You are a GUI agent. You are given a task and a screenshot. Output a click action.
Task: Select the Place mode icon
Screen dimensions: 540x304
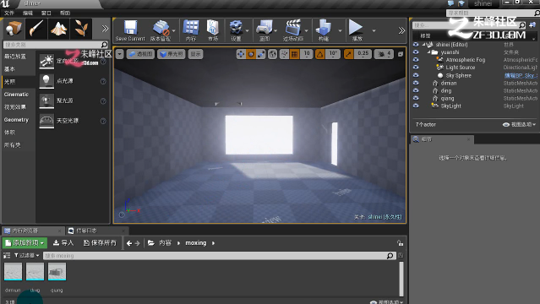click(14, 29)
